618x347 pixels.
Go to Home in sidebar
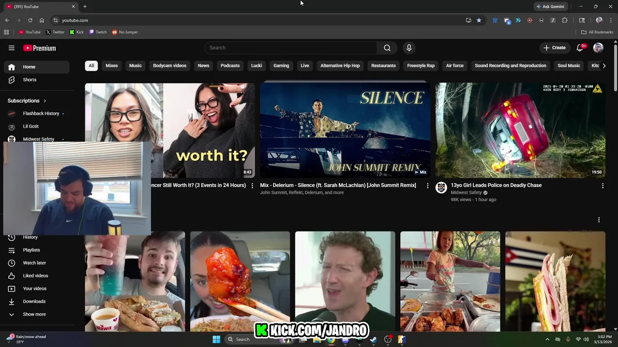point(37,67)
